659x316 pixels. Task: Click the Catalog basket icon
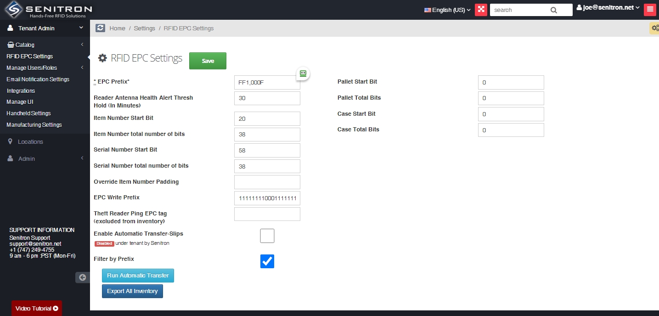[x=11, y=45]
